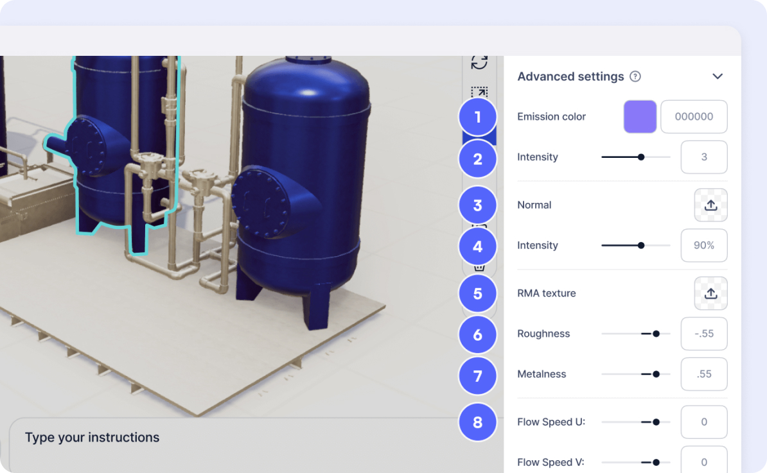
Task: Click the Flow Speed V slider handle
Action: 656,462
